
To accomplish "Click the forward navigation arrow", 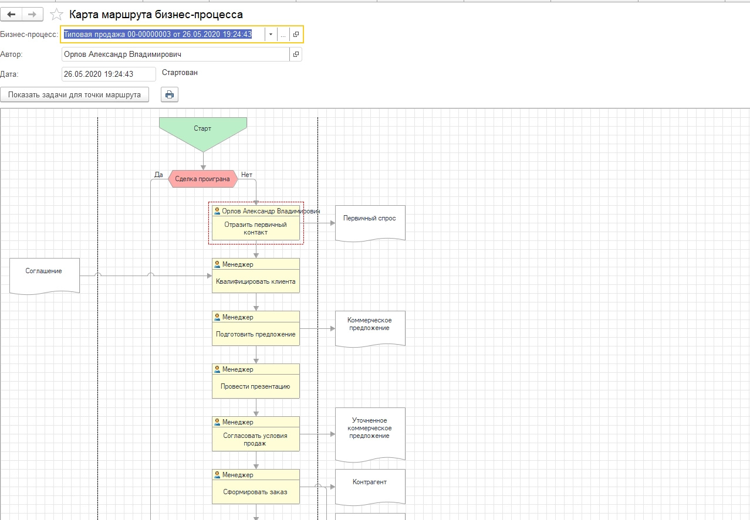I will (x=32, y=14).
